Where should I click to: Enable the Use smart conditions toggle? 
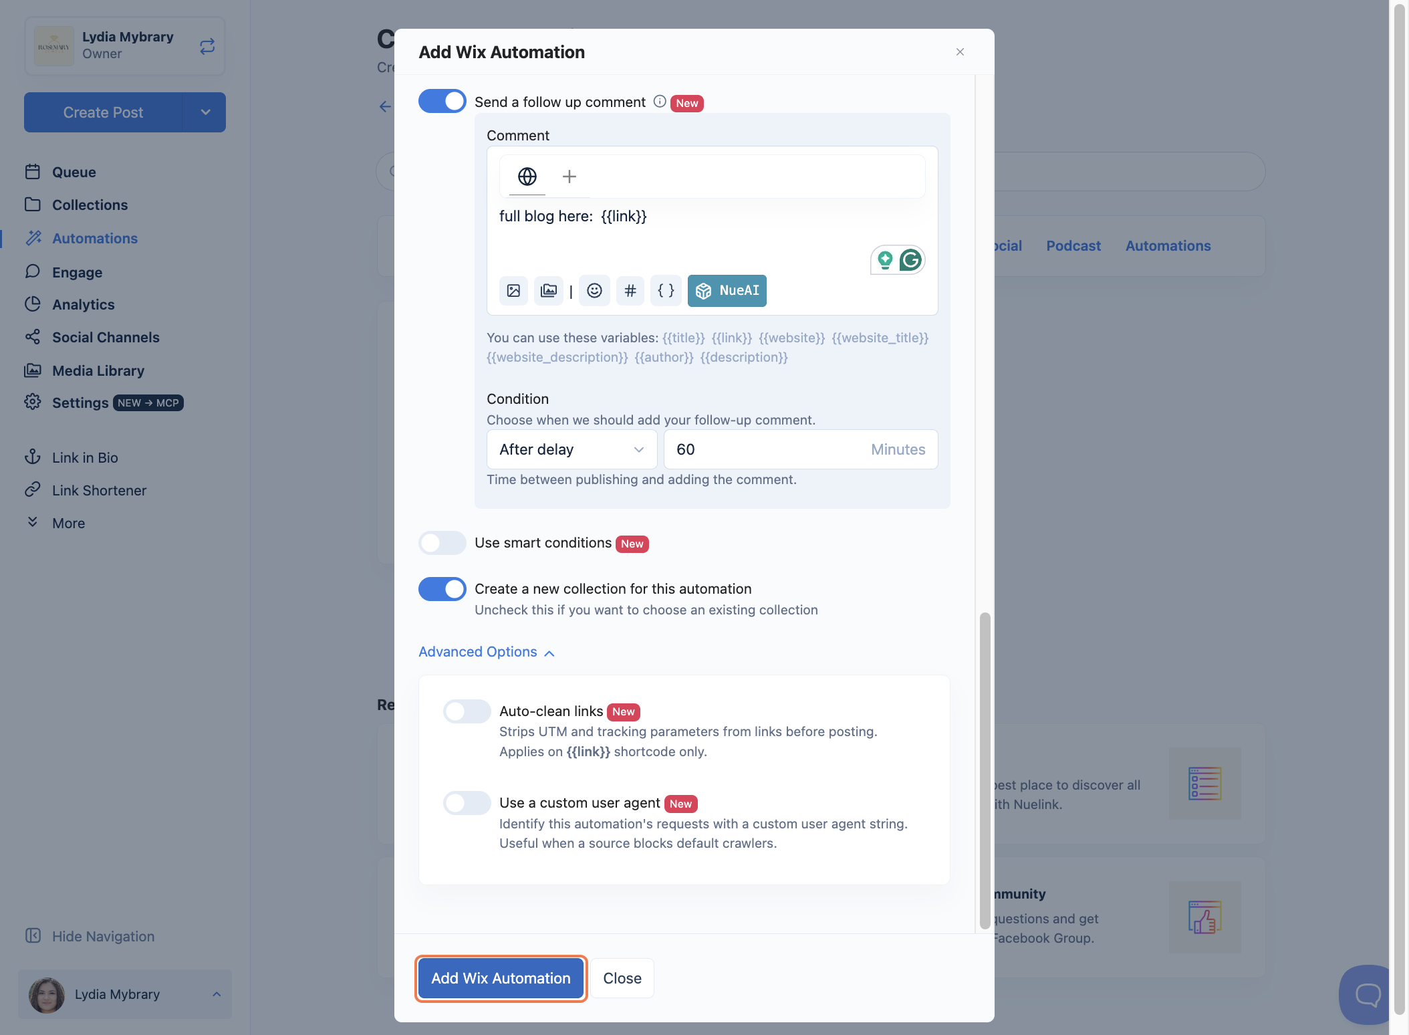pyautogui.click(x=442, y=543)
